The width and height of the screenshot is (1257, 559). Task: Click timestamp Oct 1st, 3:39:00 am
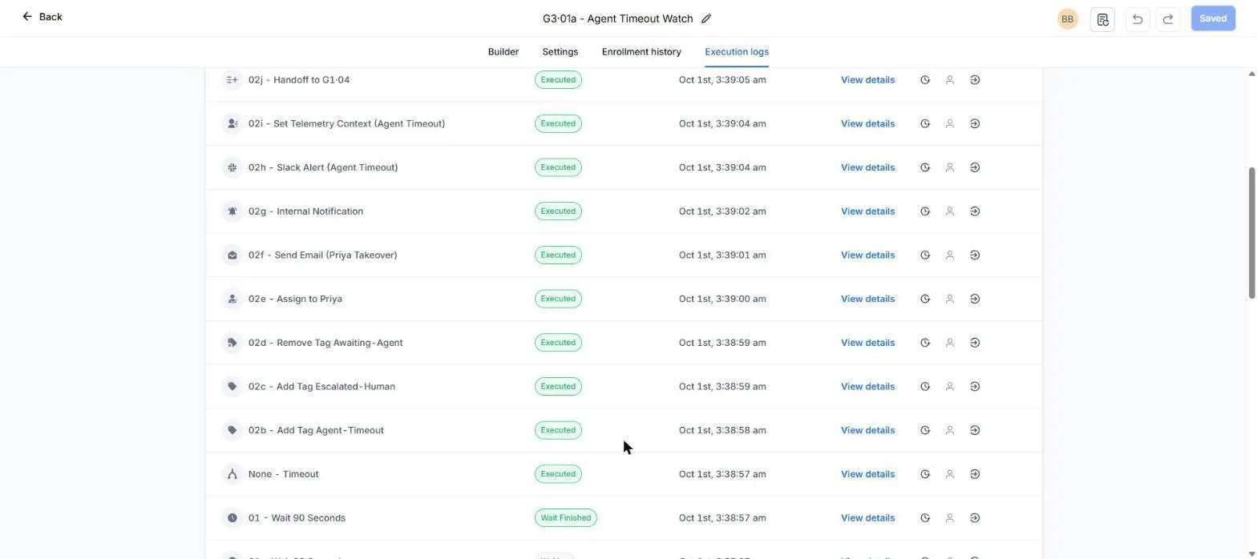pos(722,299)
